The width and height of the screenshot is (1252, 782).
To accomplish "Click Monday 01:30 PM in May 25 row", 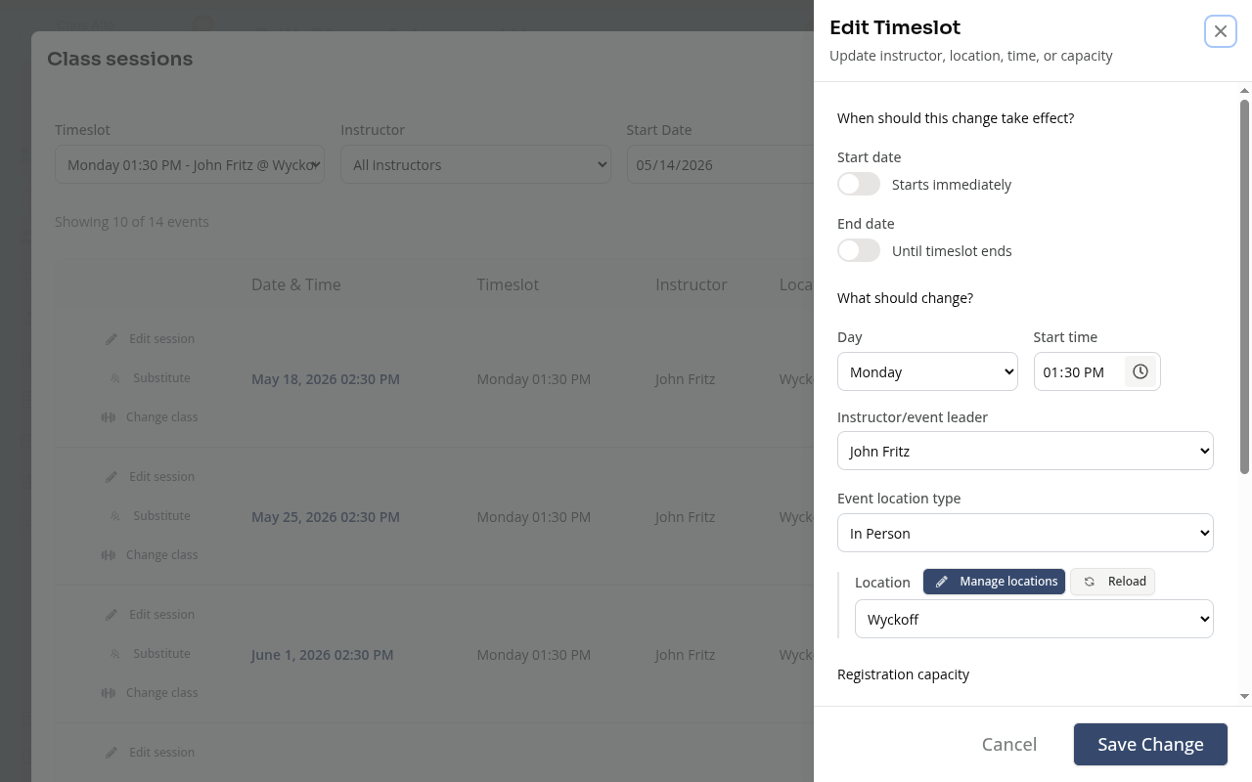I will point(533,517).
